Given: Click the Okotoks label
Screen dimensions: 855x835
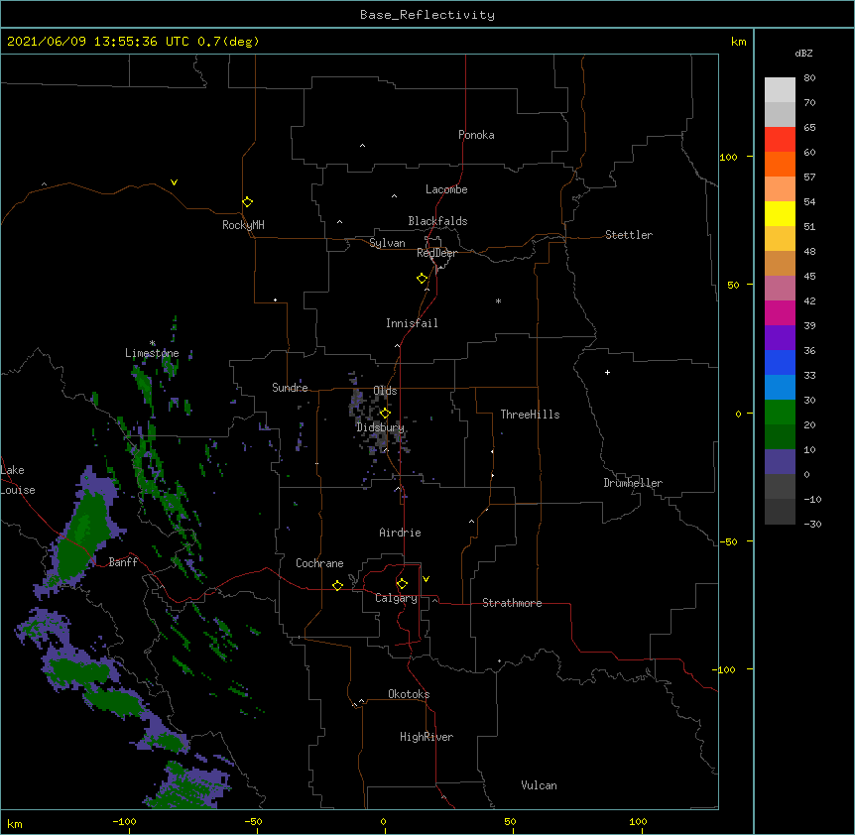Looking at the screenshot, I should pos(409,694).
